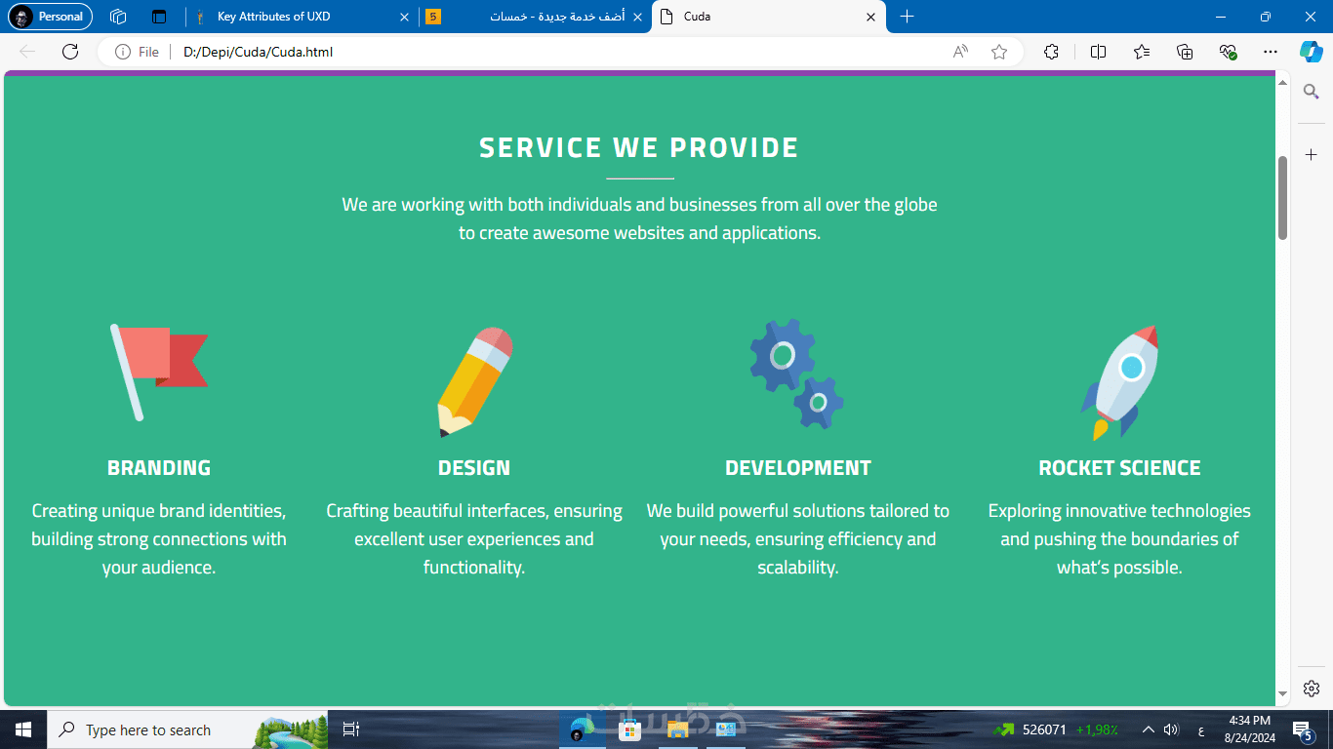Open the Collections icon

pyautogui.click(x=1185, y=52)
